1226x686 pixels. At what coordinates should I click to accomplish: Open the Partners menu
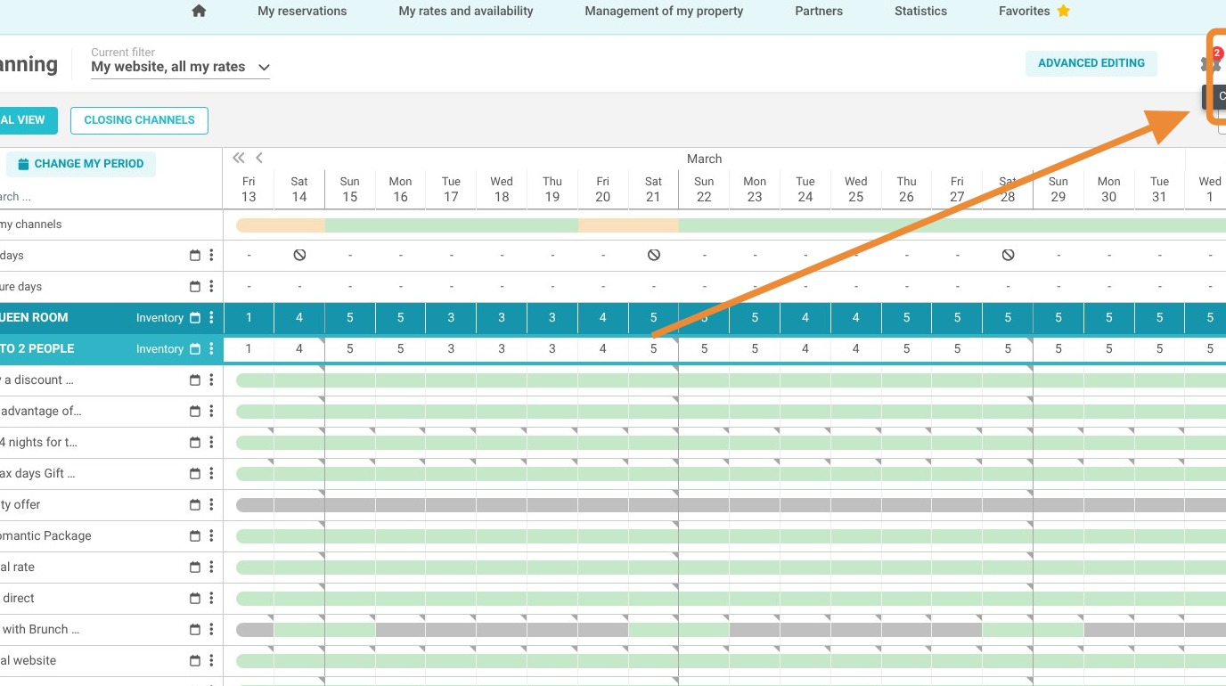(x=819, y=12)
